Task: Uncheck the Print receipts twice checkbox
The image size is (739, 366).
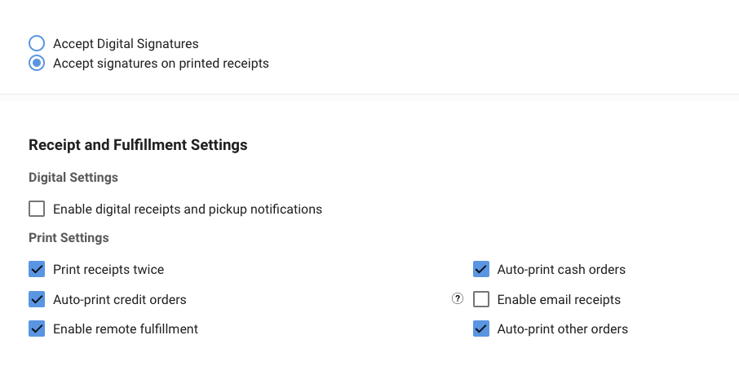Action: click(37, 270)
